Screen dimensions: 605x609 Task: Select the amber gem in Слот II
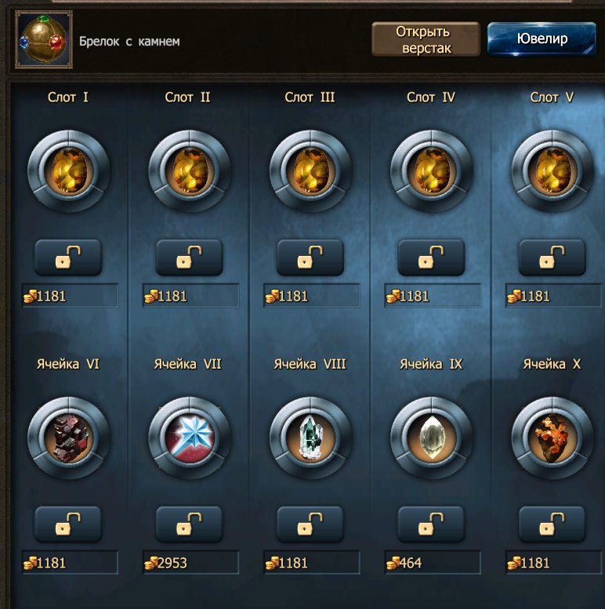[x=190, y=171]
